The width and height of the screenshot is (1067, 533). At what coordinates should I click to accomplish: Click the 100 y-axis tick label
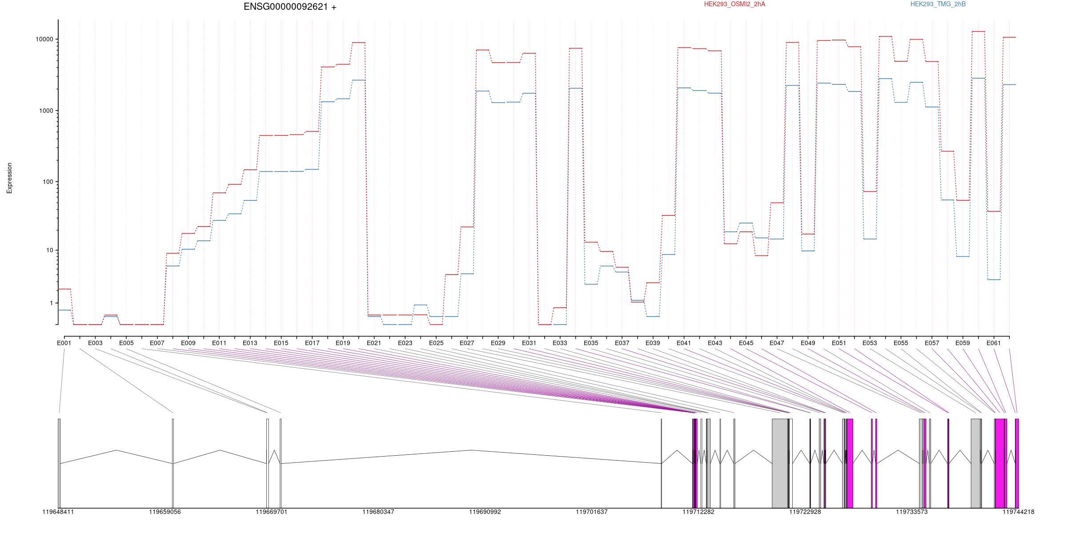47,182
